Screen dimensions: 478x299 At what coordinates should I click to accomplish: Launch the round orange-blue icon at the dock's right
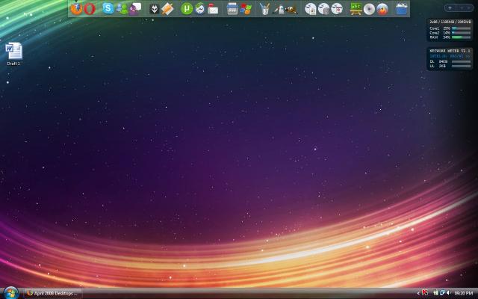click(x=382, y=9)
